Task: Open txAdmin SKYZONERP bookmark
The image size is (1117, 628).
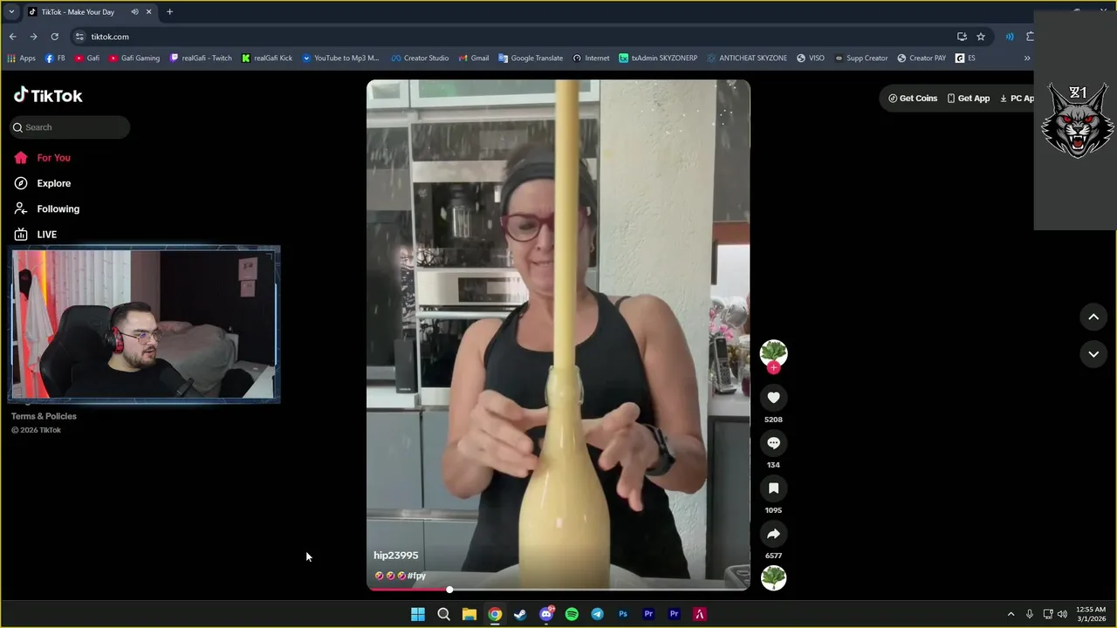Action: point(658,58)
